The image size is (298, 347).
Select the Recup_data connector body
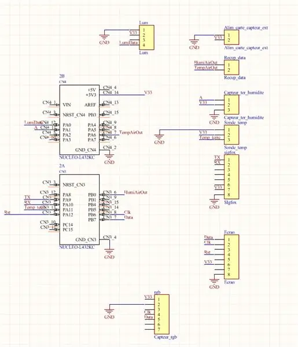pyautogui.click(x=231, y=68)
